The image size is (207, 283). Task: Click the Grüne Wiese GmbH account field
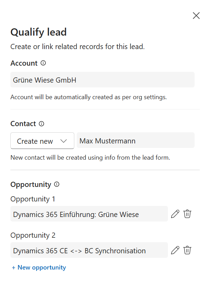[103, 79]
